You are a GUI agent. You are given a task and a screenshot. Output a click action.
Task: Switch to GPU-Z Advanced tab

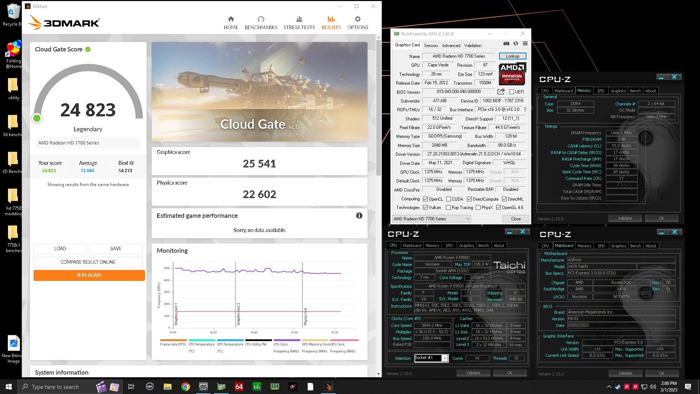451,46
